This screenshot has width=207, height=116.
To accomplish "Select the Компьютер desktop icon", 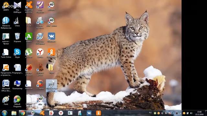I will coord(17,85).
